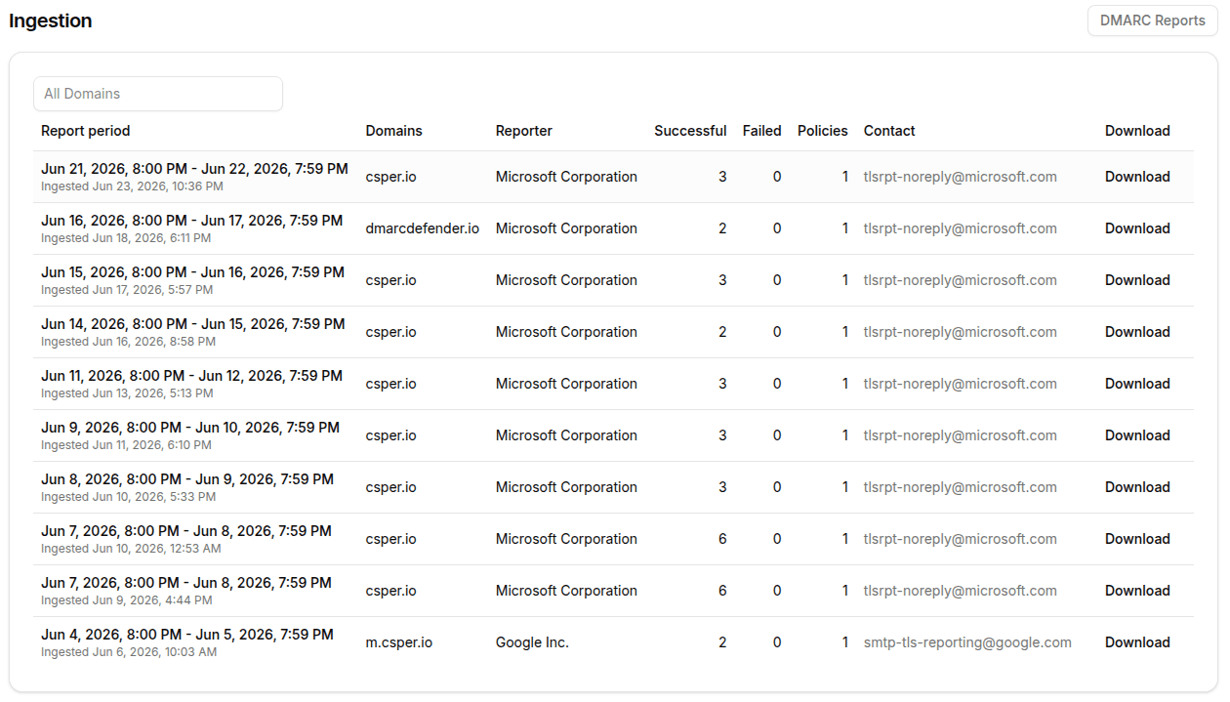1230x702 pixels.
Task: Click the Domains column header
Action: click(394, 131)
